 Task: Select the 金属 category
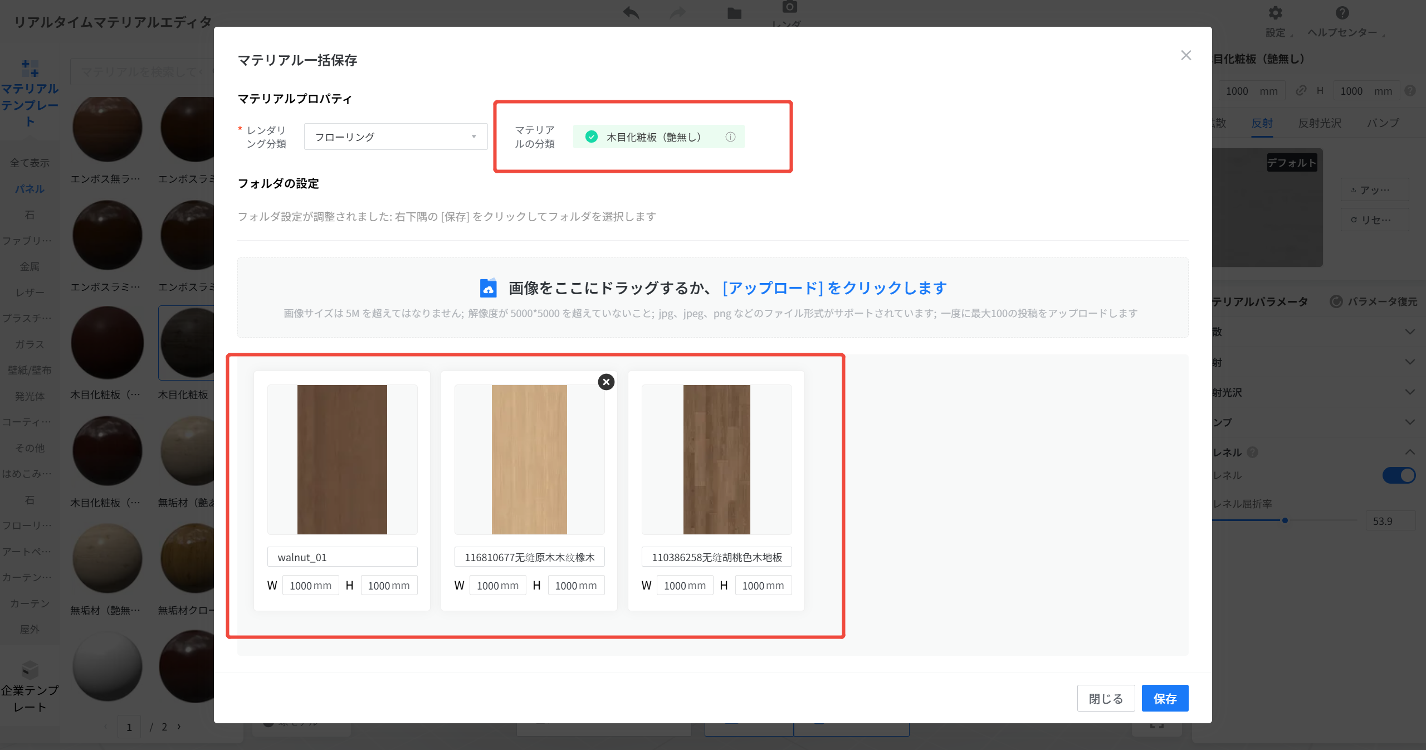coord(30,266)
